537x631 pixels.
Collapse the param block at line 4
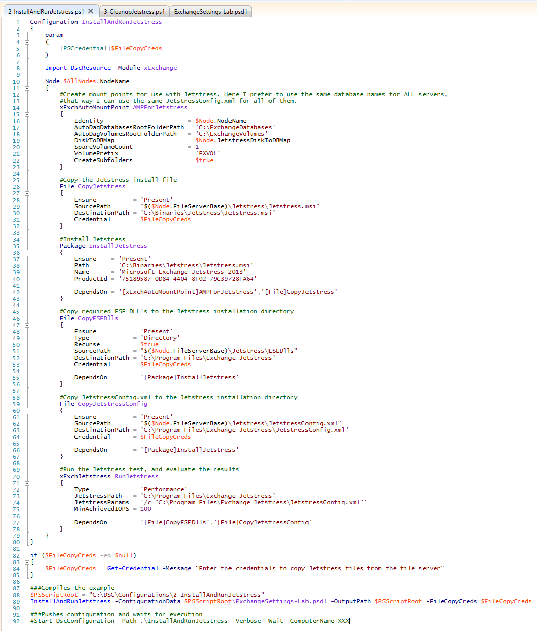(27, 42)
